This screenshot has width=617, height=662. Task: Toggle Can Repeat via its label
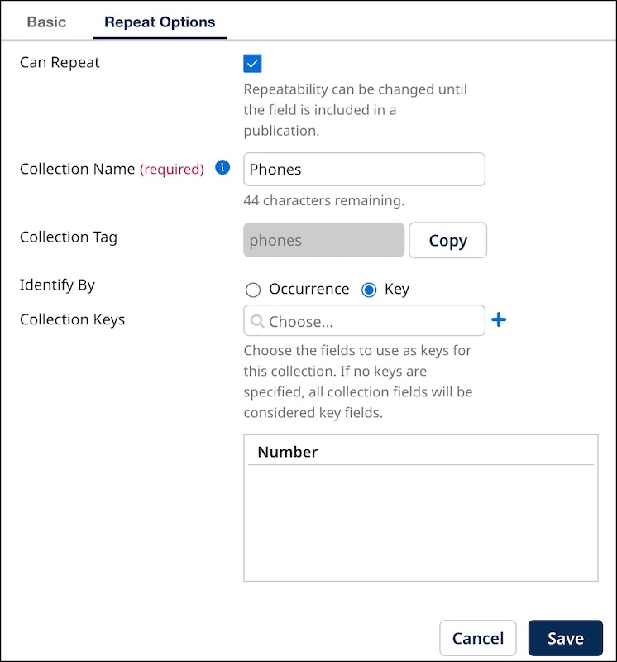[x=59, y=62]
